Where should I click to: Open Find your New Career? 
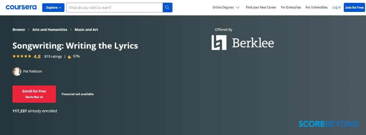(261, 7)
